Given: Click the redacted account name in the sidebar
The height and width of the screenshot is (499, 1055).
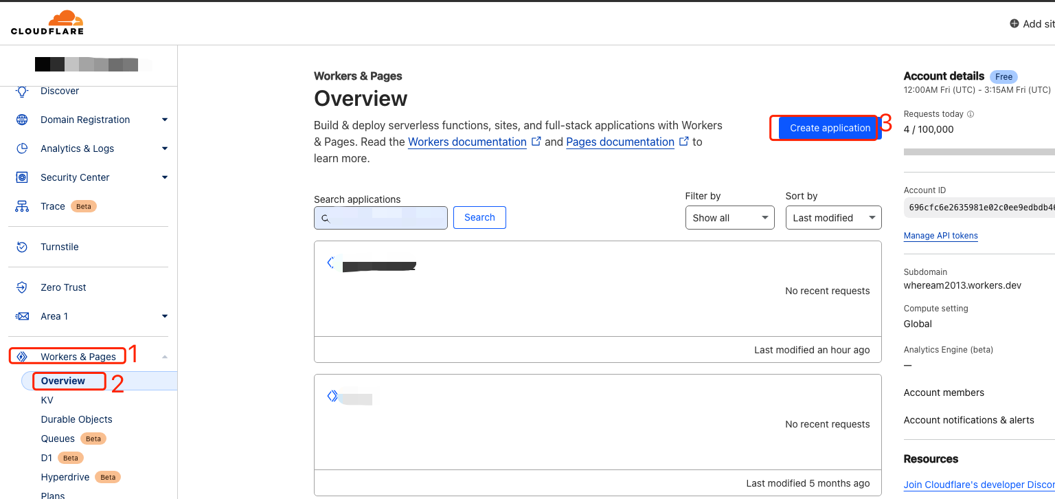Looking at the screenshot, I should [93, 65].
